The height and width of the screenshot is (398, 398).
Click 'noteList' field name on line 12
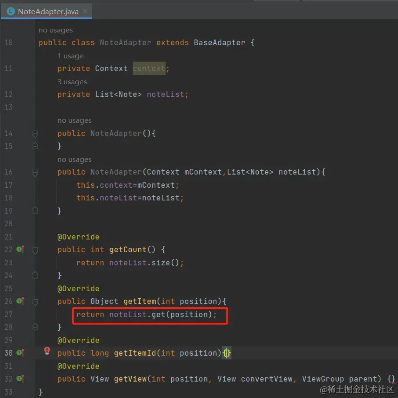pyautogui.click(x=165, y=94)
